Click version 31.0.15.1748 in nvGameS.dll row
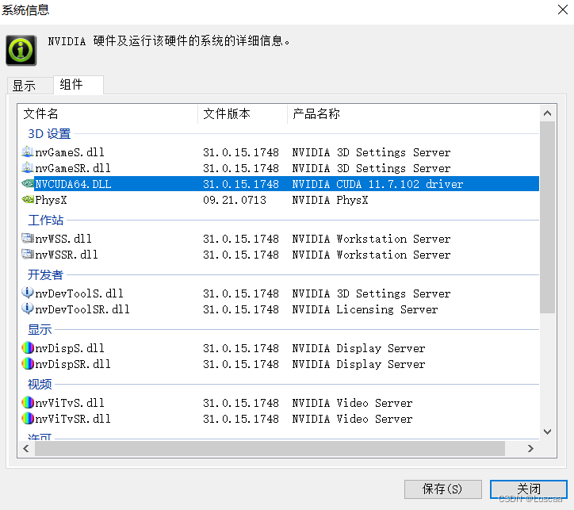 click(x=241, y=152)
